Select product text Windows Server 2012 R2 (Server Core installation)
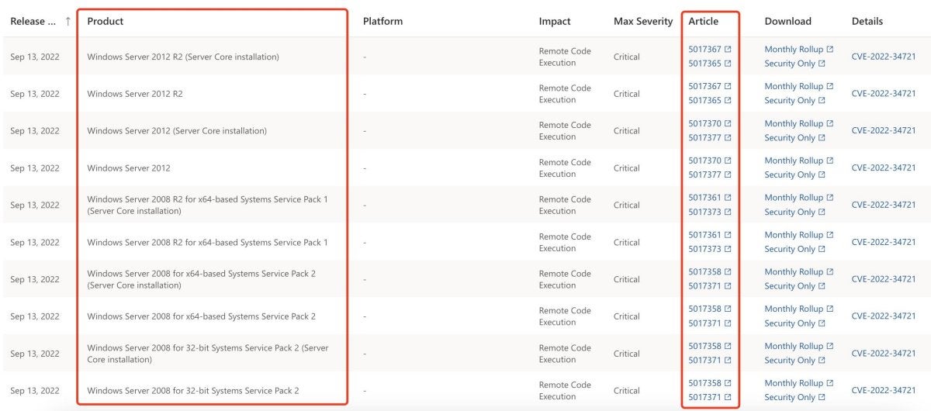This screenshot has width=931, height=411. point(183,57)
